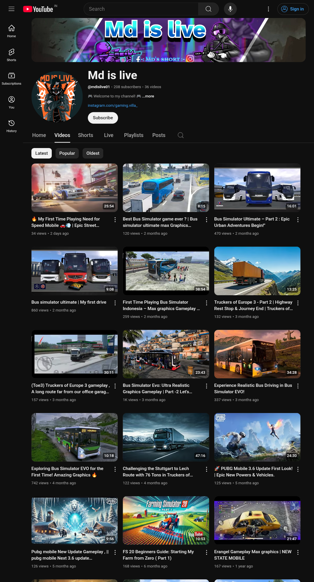Open Subscriptions in the sidebar
This screenshot has width=314, height=582.
click(12, 79)
